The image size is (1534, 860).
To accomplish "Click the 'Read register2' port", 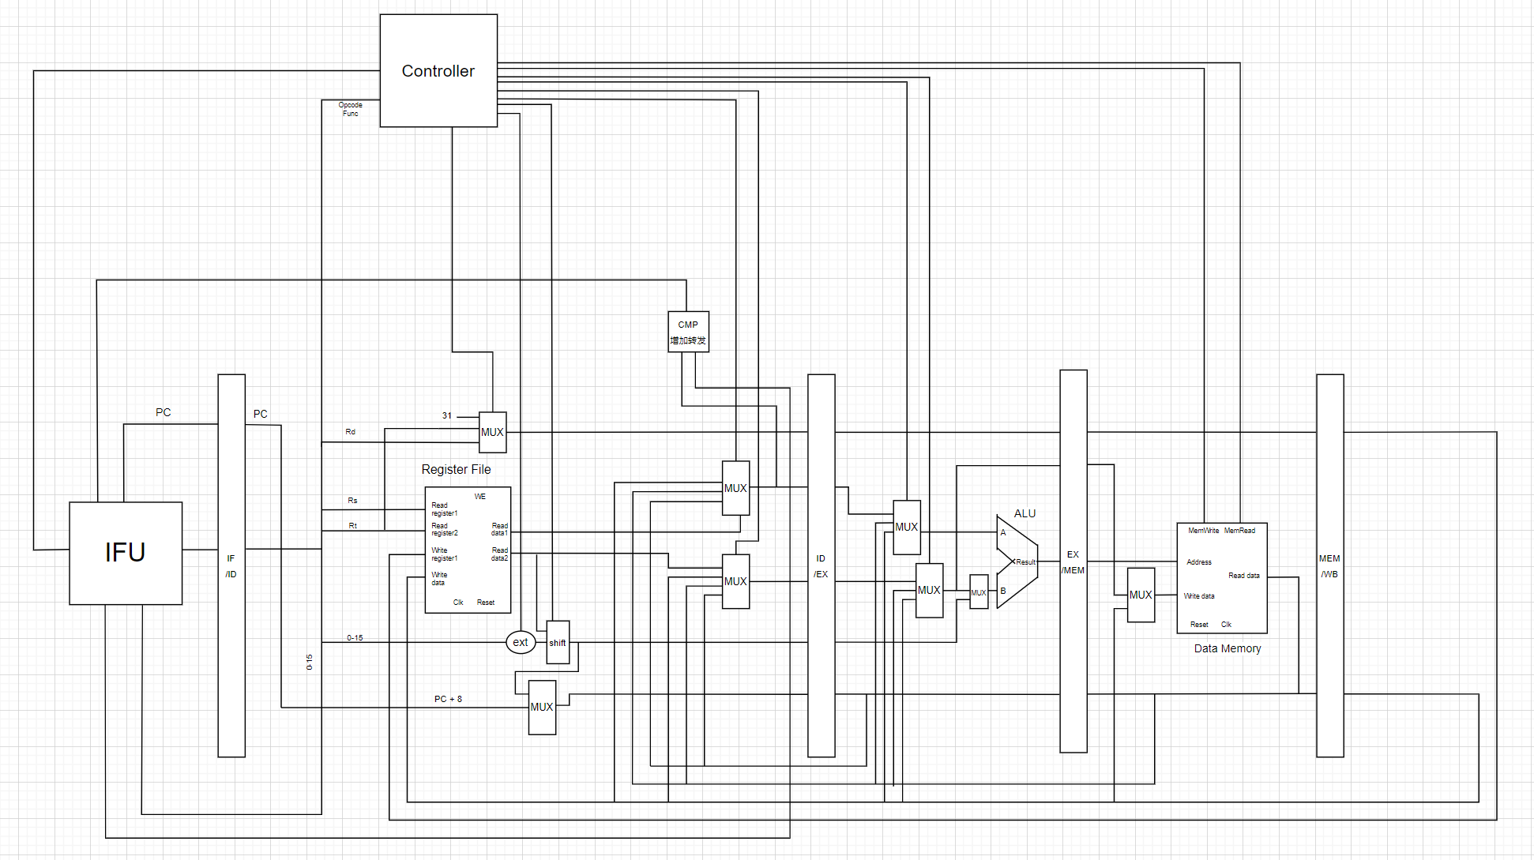I will coord(445,529).
